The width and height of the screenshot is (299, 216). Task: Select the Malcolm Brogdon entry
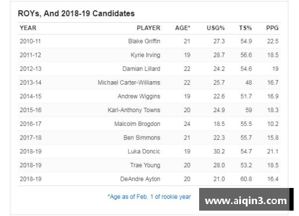[137, 124]
